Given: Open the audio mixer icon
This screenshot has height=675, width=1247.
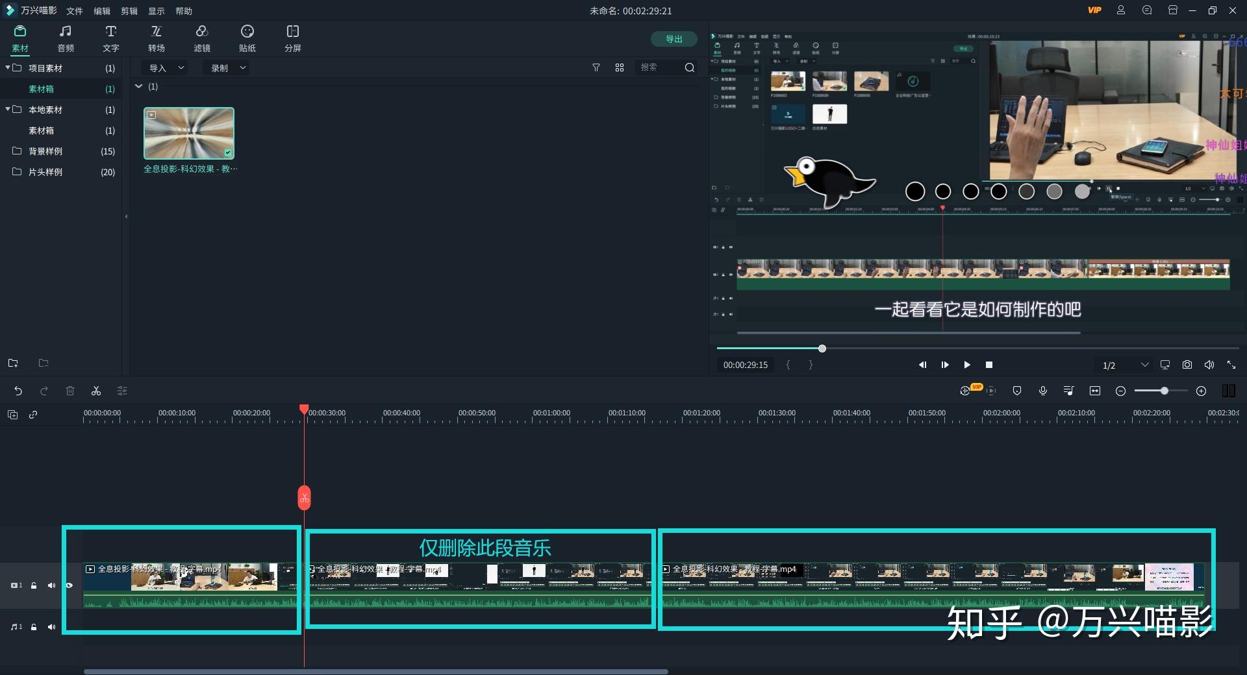Looking at the screenshot, I should point(1069,391).
